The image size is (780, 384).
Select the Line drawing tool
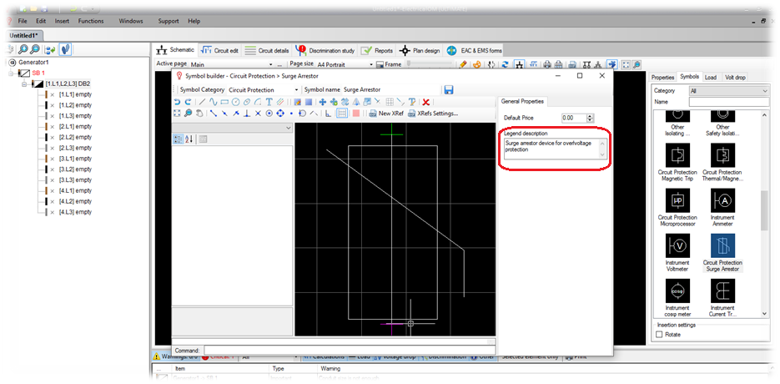coord(202,102)
